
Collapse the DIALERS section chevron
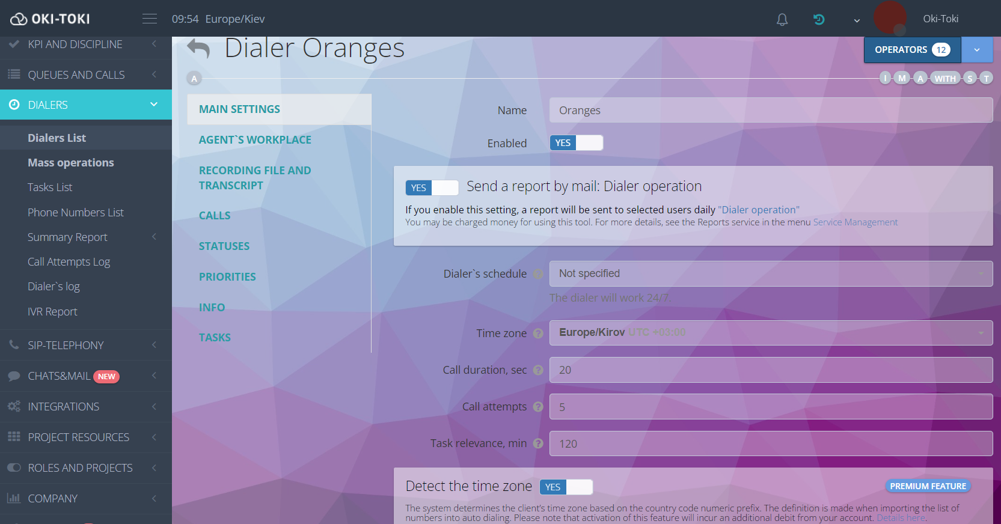154,105
